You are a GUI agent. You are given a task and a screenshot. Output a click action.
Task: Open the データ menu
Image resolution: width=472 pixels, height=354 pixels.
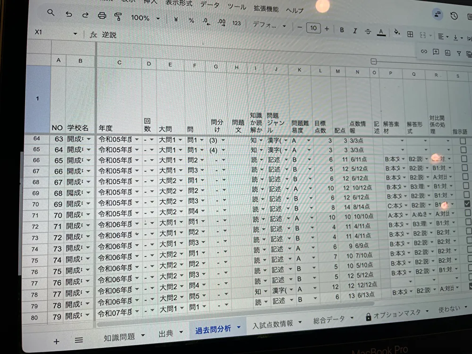(x=210, y=5)
